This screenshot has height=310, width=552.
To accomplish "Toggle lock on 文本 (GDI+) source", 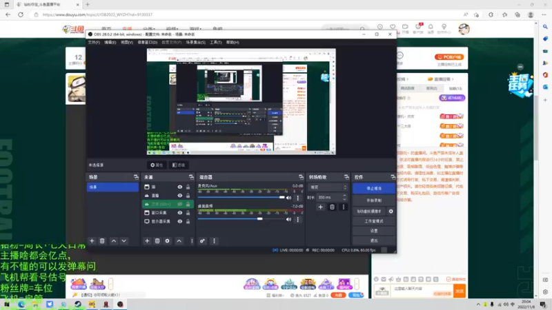I will [188, 204].
